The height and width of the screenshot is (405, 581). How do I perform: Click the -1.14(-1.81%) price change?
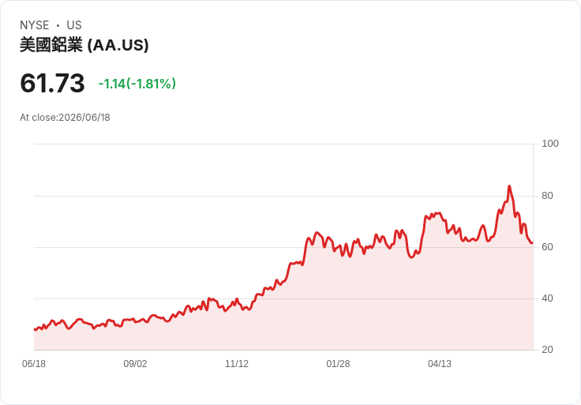click(137, 84)
